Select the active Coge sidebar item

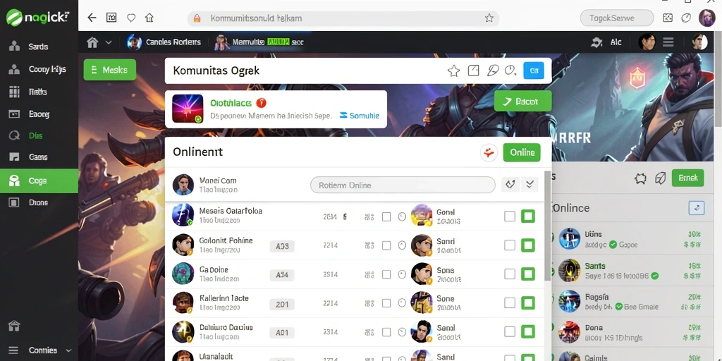(39, 181)
